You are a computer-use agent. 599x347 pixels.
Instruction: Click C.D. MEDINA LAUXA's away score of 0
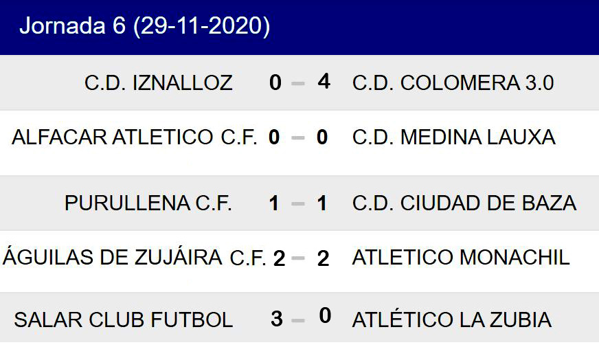tap(321, 137)
